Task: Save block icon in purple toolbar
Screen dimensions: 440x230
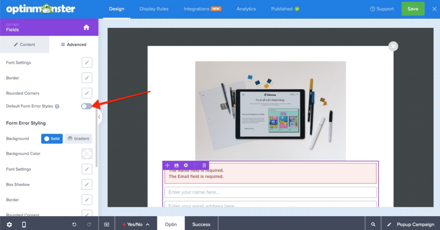Action: (x=177, y=165)
